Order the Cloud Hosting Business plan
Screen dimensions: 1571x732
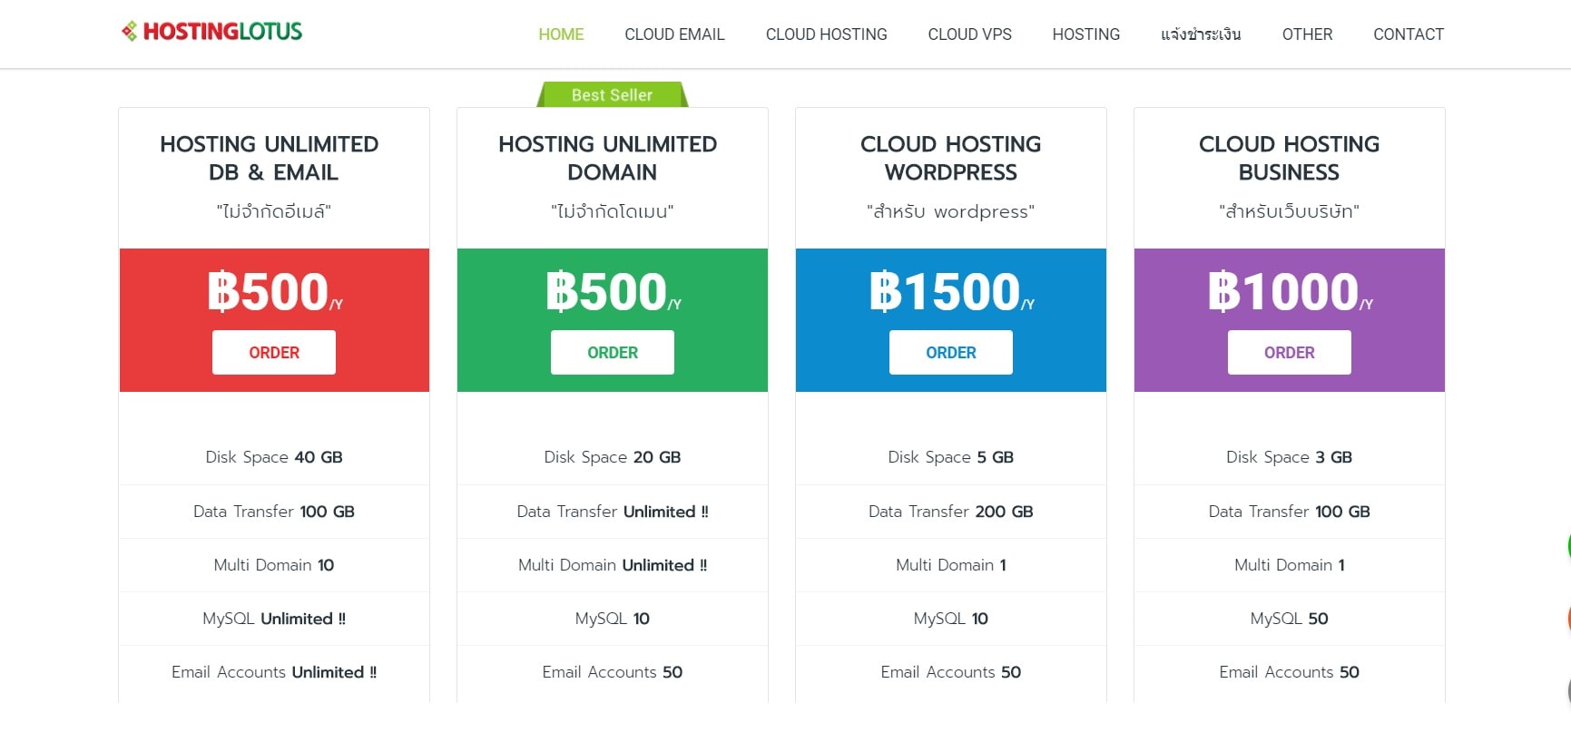tap(1290, 352)
